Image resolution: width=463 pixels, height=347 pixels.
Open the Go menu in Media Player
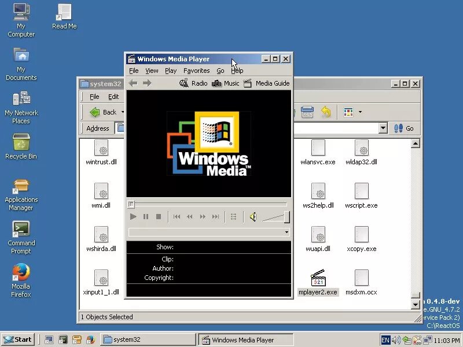pyautogui.click(x=221, y=71)
